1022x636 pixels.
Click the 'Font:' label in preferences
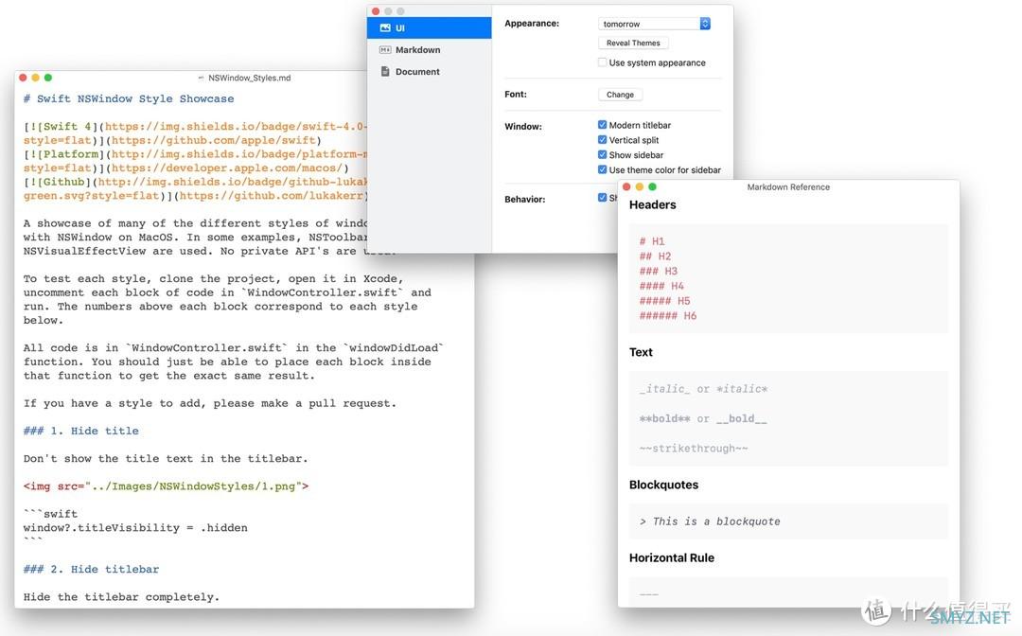tap(516, 94)
